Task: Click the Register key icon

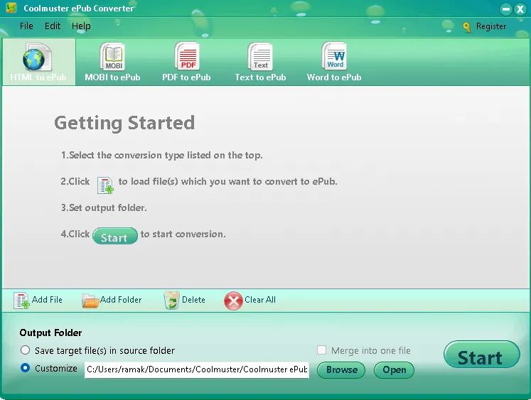Action: coord(467,27)
